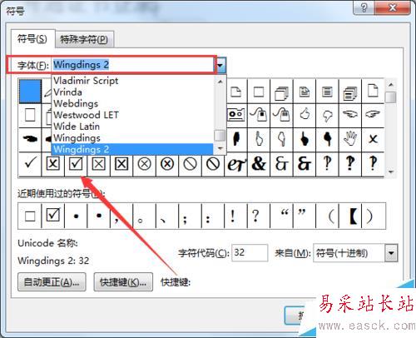
Task: Close the 符号 dialog window
Action: tap(393, 7)
